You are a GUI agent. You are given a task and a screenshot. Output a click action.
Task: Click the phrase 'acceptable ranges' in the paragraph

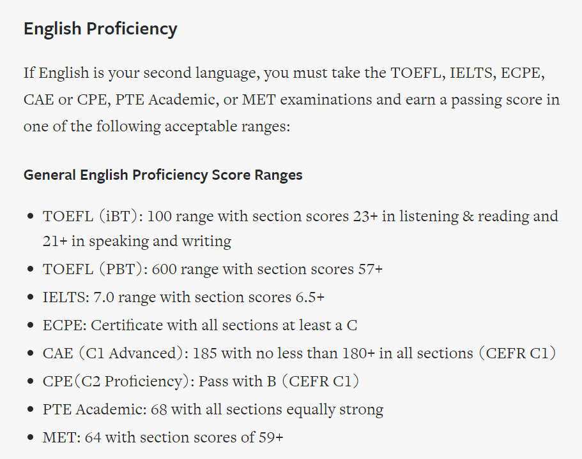[227, 126]
